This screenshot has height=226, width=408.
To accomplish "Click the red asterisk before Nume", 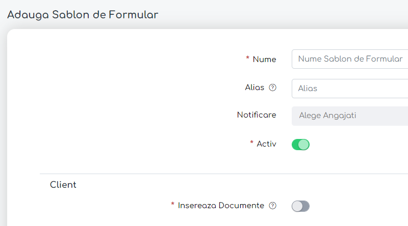I will (x=247, y=59).
